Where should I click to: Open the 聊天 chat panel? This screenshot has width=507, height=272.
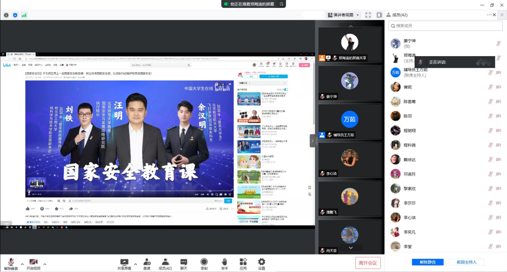pos(184,264)
